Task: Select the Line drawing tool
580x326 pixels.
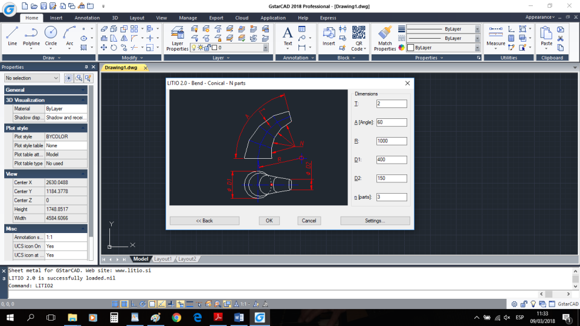Action: coord(12,36)
